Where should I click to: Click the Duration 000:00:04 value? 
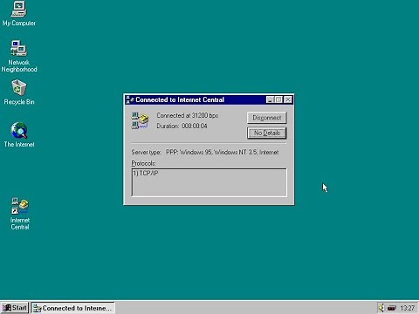(195, 126)
